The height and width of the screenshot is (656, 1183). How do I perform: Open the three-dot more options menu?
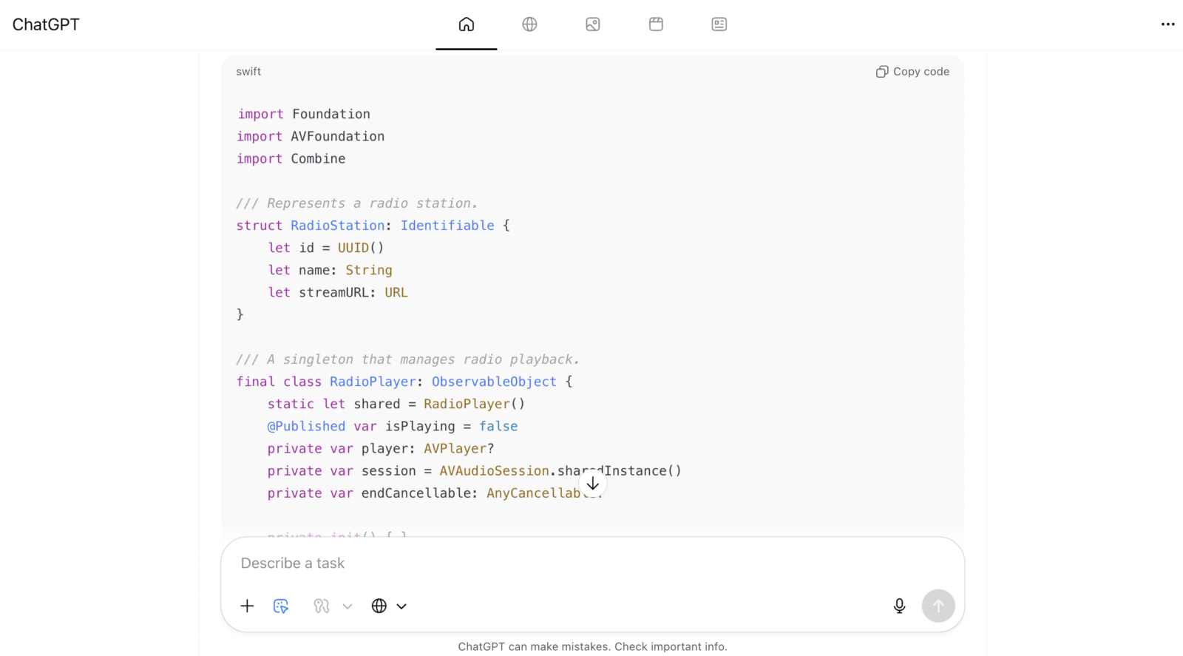(x=1167, y=24)
